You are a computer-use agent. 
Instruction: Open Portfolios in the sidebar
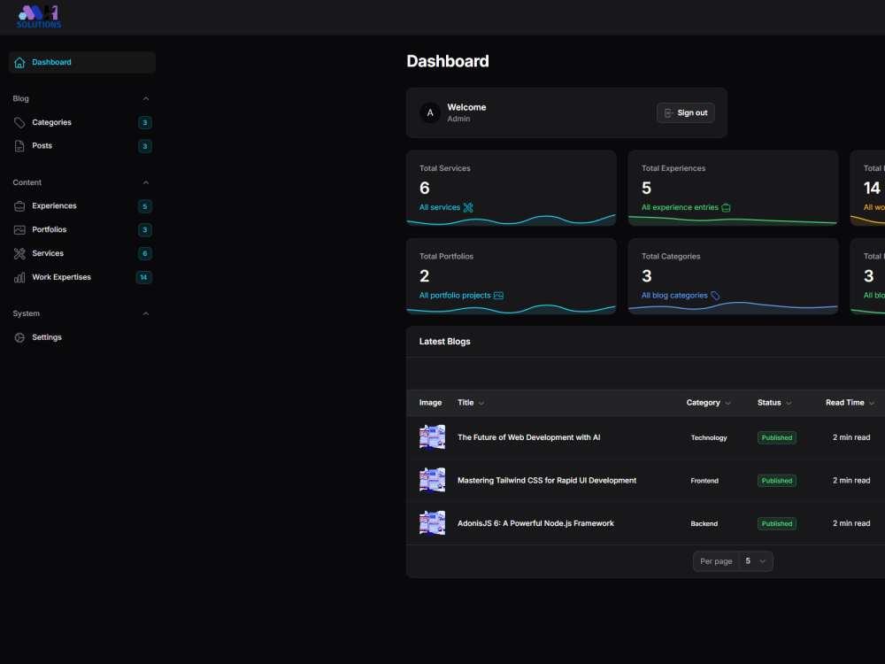pos(82,230)
